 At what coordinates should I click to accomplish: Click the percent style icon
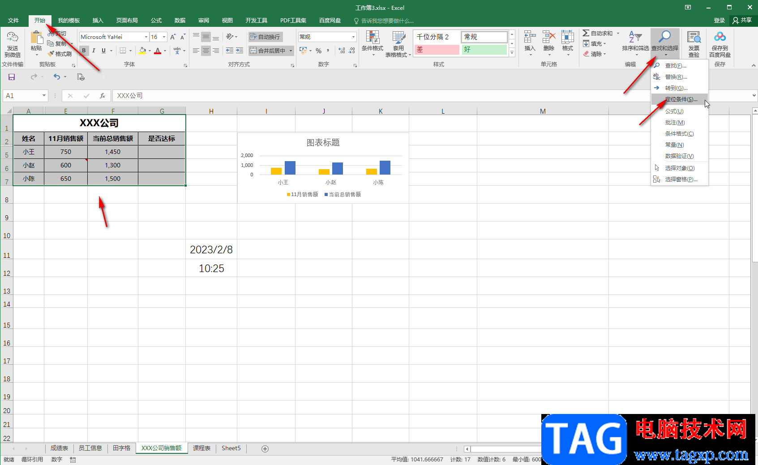318,51
